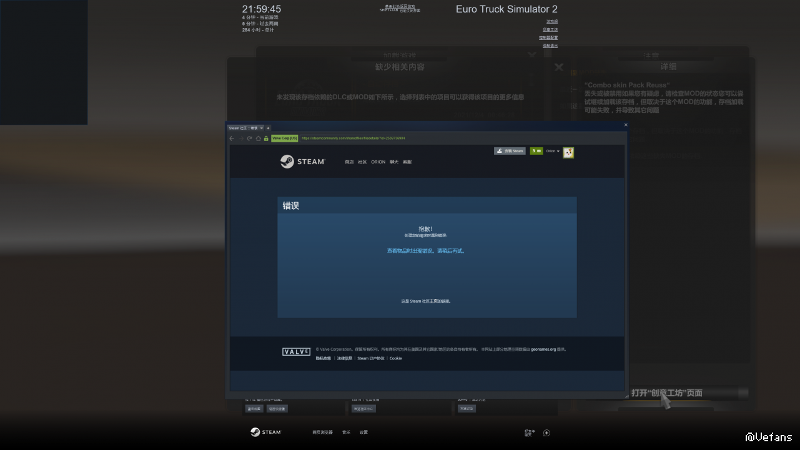Open the 聊天 (Chat) menu item
800x450 pixels.
coord(394,162)
